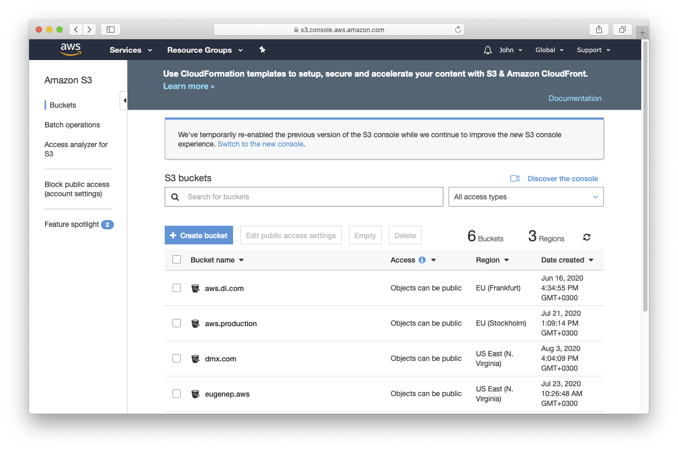The image size is (678, 452).
Task: Expand the Resource Groups dropdown
Action: pos(205,50)
